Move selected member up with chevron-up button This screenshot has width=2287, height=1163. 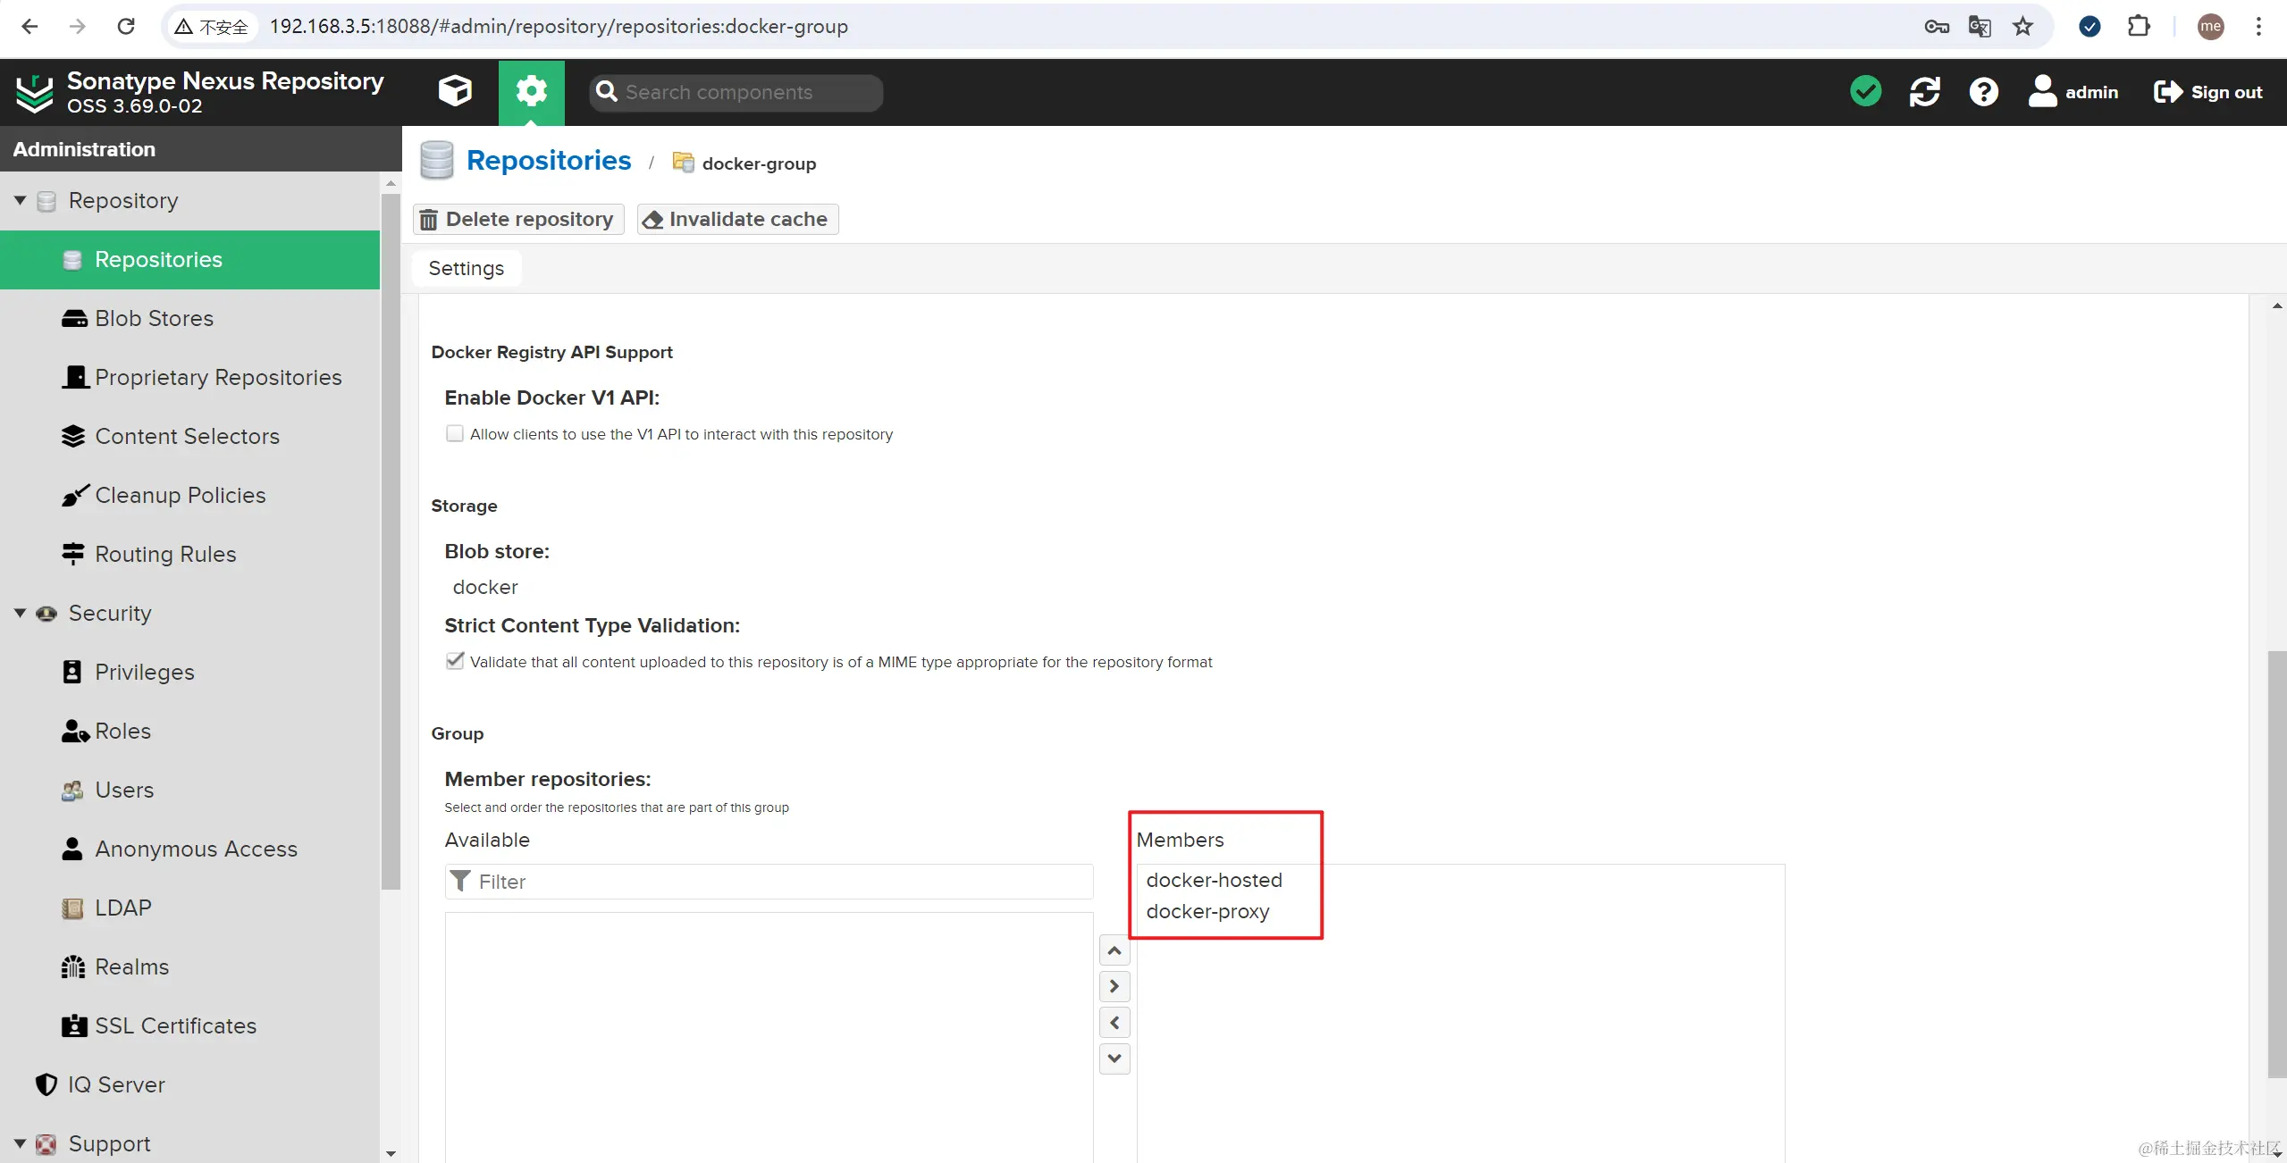(1114, 950)
